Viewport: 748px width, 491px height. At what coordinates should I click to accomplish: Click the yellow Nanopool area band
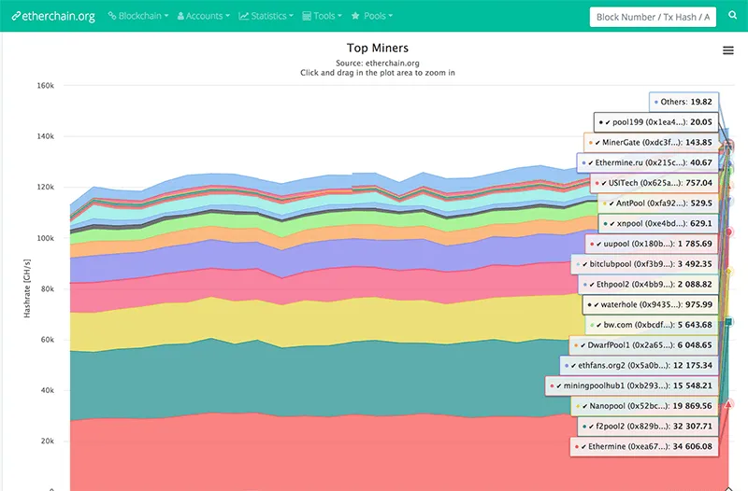click(310, 326)
